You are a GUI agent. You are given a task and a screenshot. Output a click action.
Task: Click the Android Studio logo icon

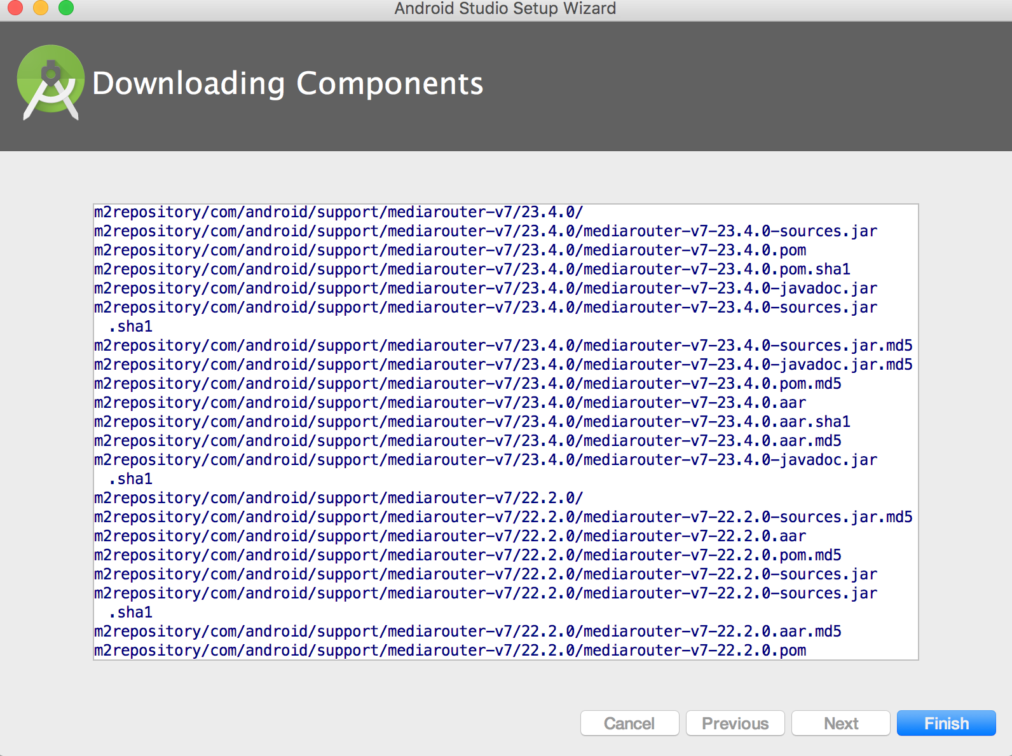pos(51,82)
